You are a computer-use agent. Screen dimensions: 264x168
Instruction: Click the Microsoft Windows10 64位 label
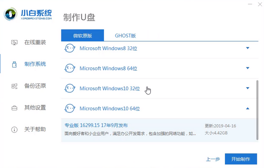click(x=110, y=109)
